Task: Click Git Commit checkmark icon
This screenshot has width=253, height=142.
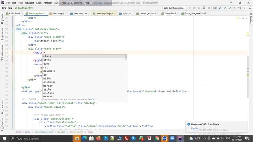Action: tap(225, 8)
